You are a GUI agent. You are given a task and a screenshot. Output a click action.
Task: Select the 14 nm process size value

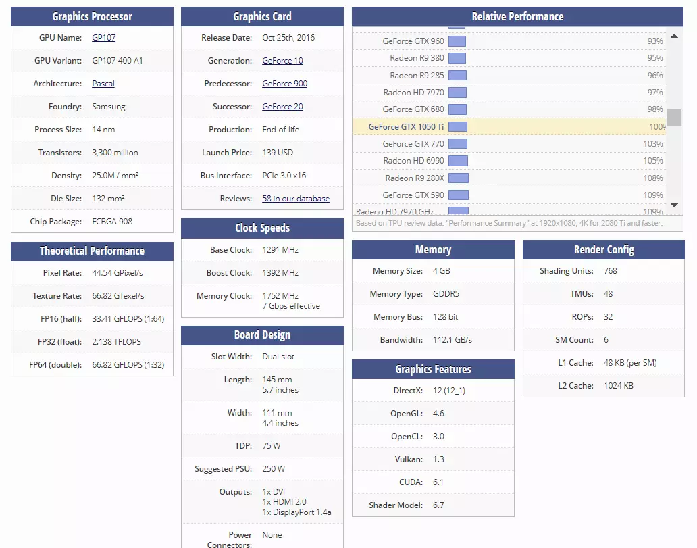tap(103, 130)
